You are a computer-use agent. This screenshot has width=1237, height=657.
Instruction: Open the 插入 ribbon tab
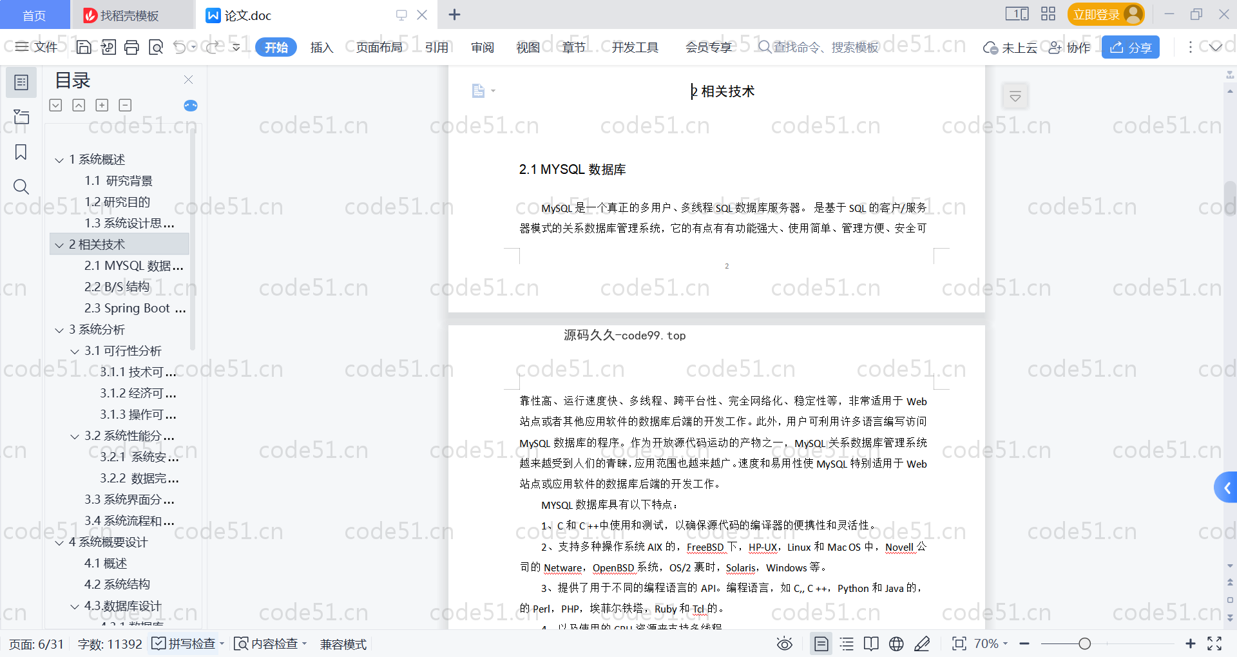click(321, 47)
